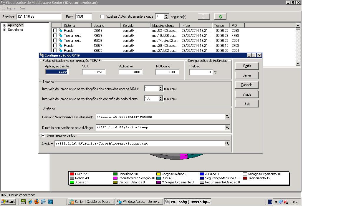Click the Aplicação cliente port field
Screen dimensions: 351x214
(57, 72)
